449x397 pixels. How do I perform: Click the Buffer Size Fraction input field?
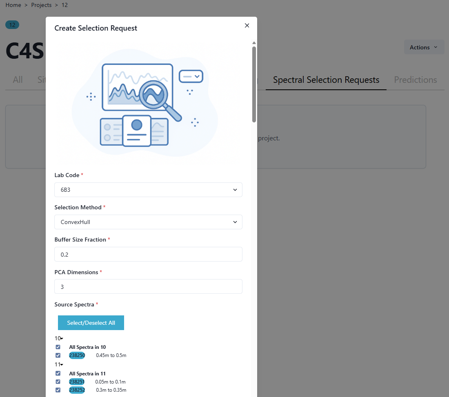(148, 254)
